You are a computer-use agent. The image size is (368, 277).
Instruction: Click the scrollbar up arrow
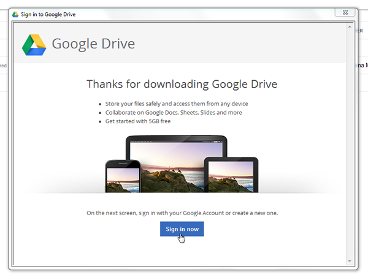[x=350, y=27]
